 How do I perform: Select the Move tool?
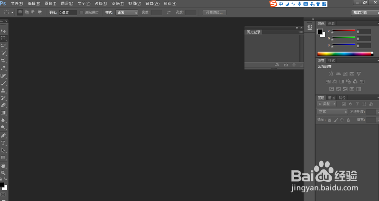click(x=3, y=31)
